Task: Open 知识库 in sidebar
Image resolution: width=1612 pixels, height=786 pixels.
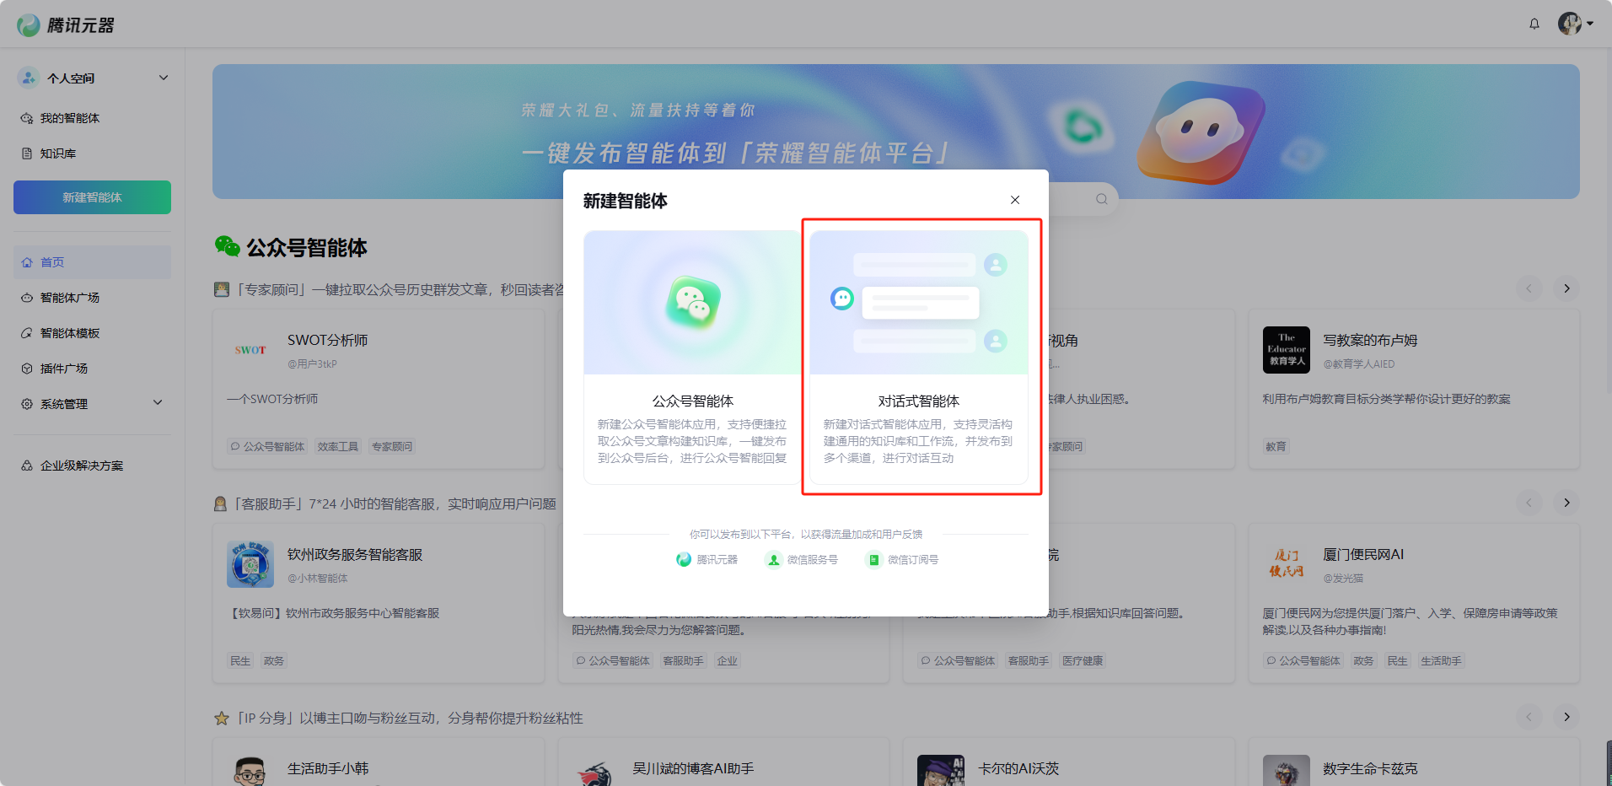Action: pos(93,153)
